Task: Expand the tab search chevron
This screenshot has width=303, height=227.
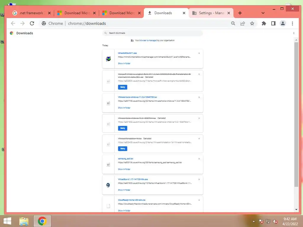Action: pyautogui.click(x=263, y=13)
